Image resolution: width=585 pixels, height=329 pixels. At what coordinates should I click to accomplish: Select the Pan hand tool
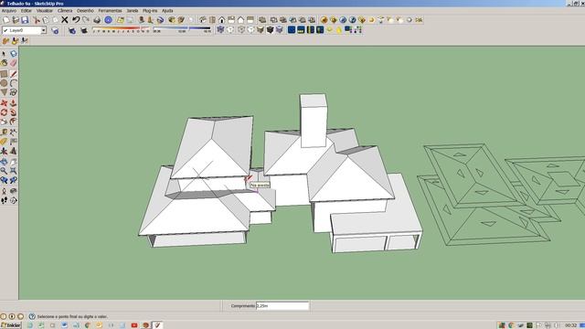pyautogui.click(x=14, y=162)
